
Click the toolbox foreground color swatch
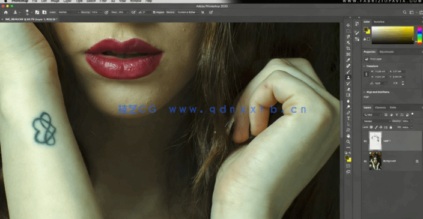[347, 157]
